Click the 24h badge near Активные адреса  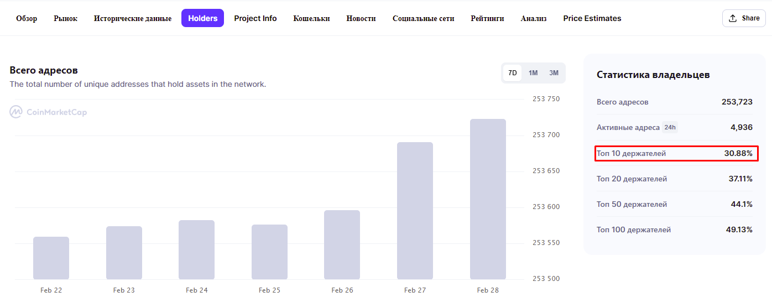pos(670,127)
